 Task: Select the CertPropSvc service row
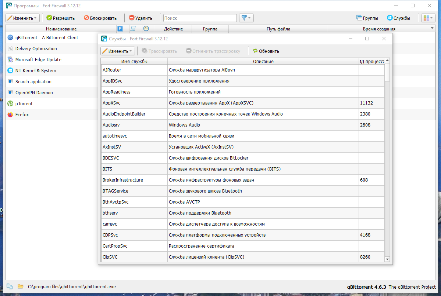[242, 246]
